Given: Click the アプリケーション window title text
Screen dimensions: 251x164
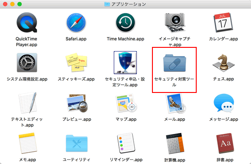Looking at the screenshot, I should point(129,4).
